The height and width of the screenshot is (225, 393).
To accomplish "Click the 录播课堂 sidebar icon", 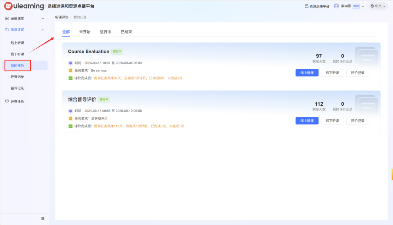I will pos(7,19).
